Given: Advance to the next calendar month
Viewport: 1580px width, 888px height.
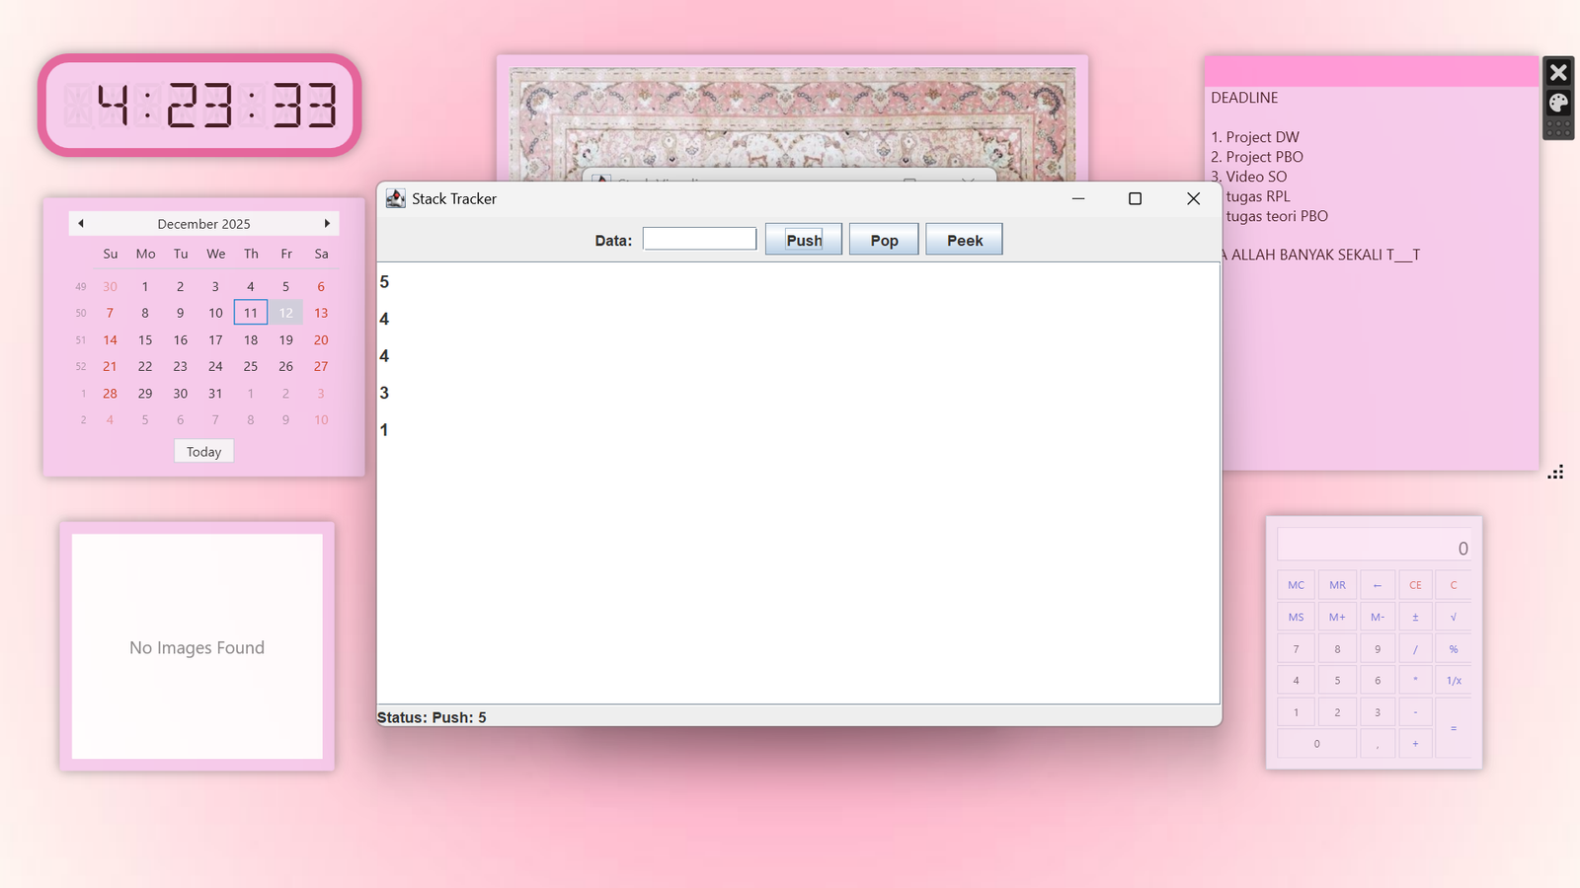Looking at the screenshot, I should tap(327, 224).
